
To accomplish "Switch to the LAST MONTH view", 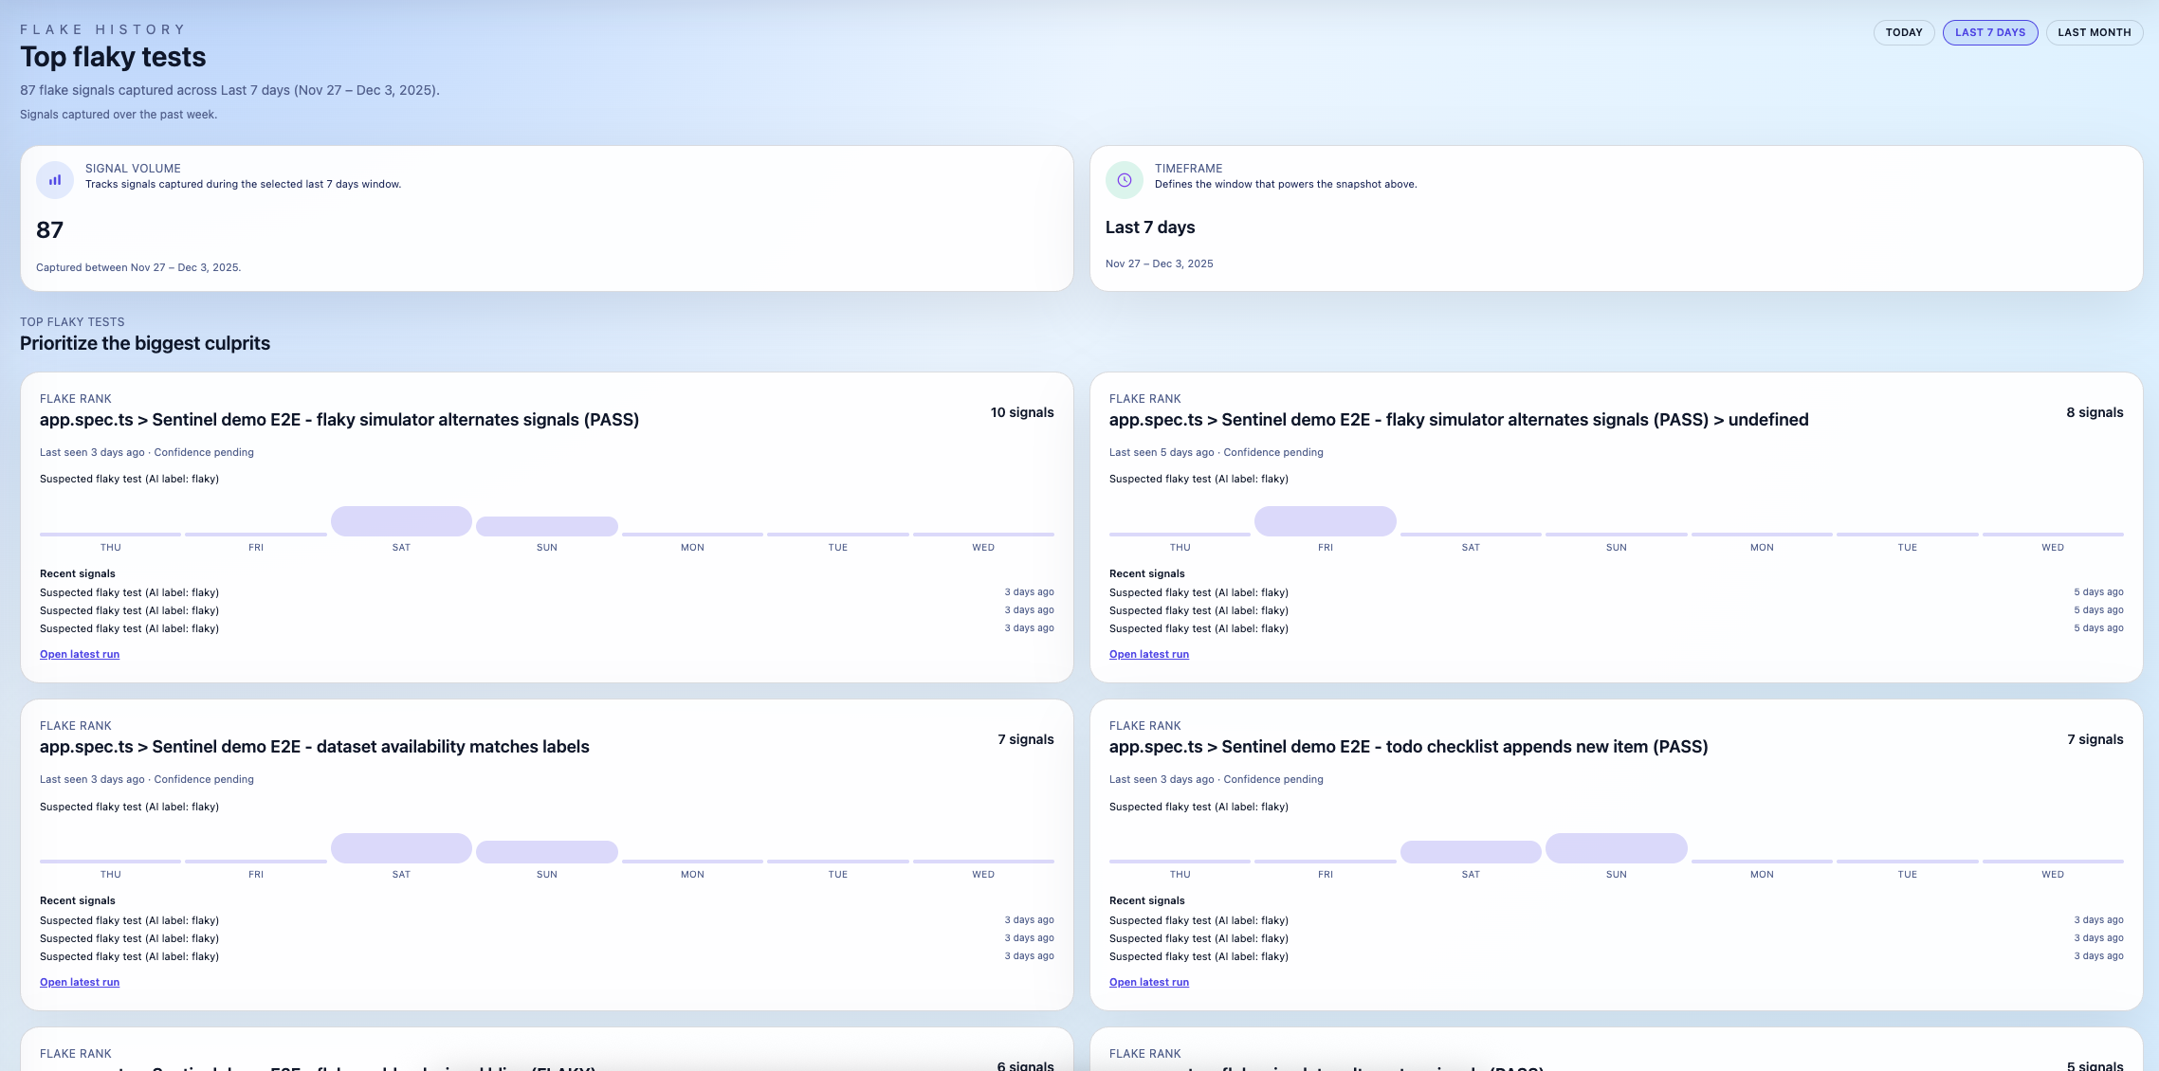I will tap(2095, 31).
